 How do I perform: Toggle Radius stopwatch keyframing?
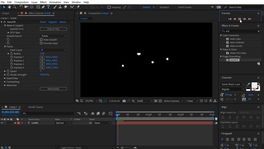pyautogui.click(x=12, y=53)
